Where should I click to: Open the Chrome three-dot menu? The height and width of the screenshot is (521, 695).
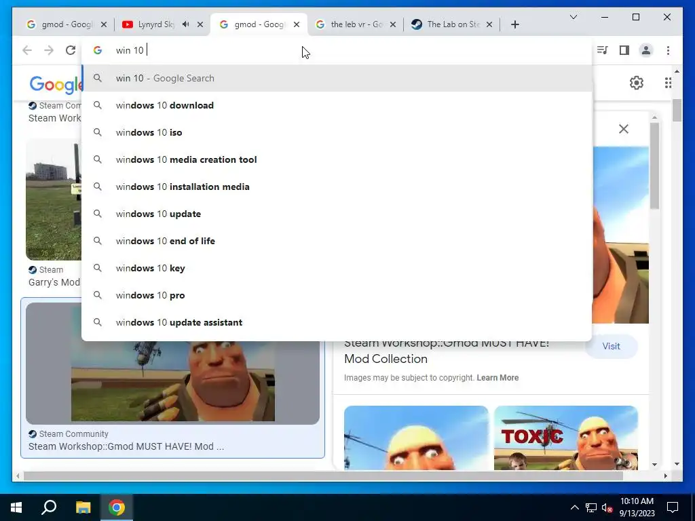click(668, 50)
